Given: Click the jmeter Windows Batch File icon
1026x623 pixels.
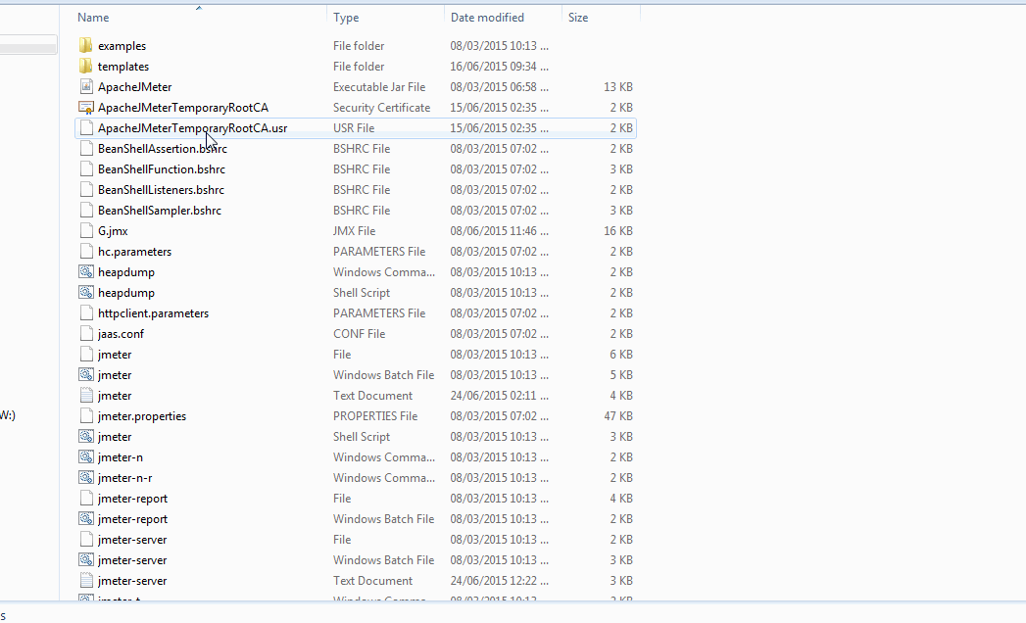Looking at the screenshot, I should click(x=85, y=375).
